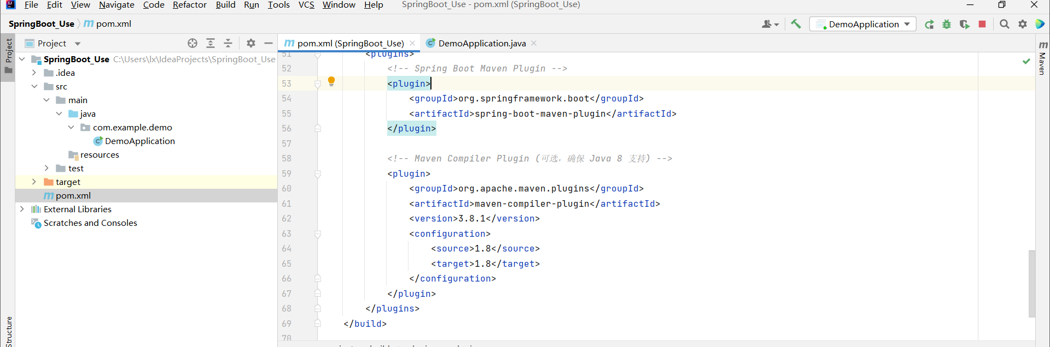
Task: Open the Tools menu
Action: click(278, 5)
